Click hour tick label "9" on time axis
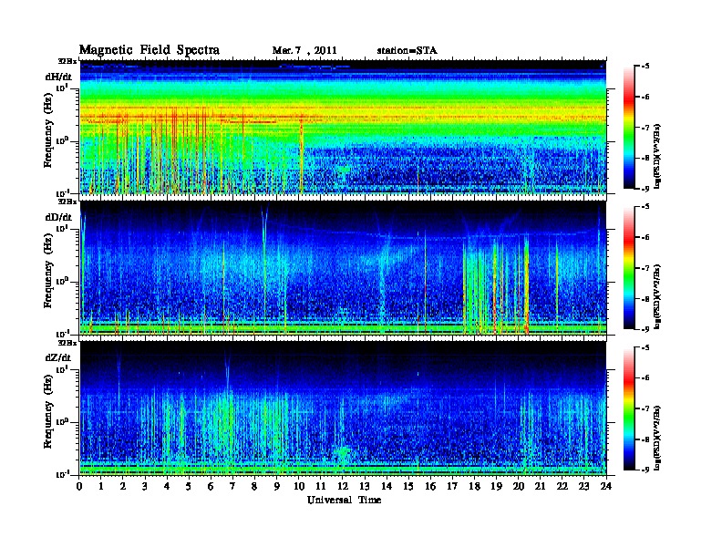 [277, 487]
